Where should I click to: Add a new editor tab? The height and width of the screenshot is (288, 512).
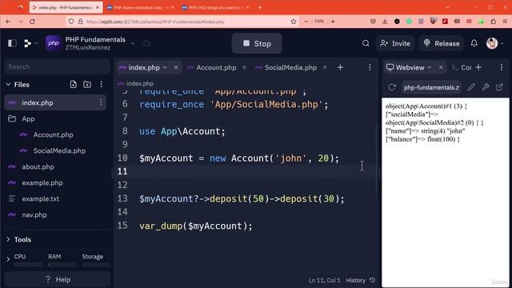(340, 67)
